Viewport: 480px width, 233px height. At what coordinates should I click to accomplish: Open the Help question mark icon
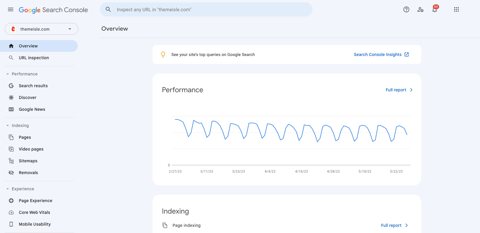pyautogui.click(x=406, y=9)
